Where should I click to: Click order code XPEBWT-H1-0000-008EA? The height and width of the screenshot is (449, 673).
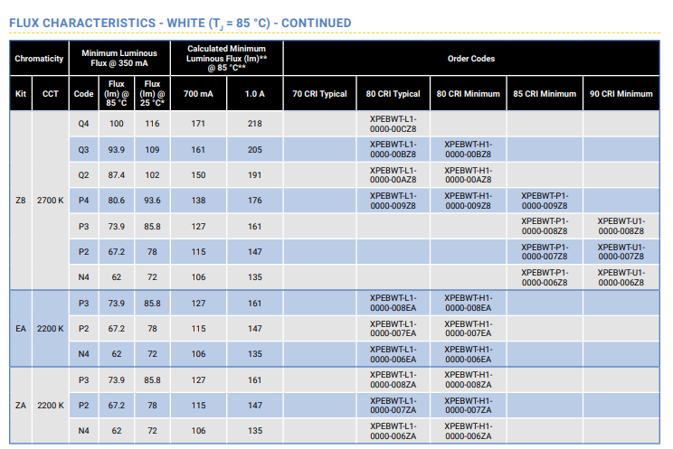coord(469,303)
